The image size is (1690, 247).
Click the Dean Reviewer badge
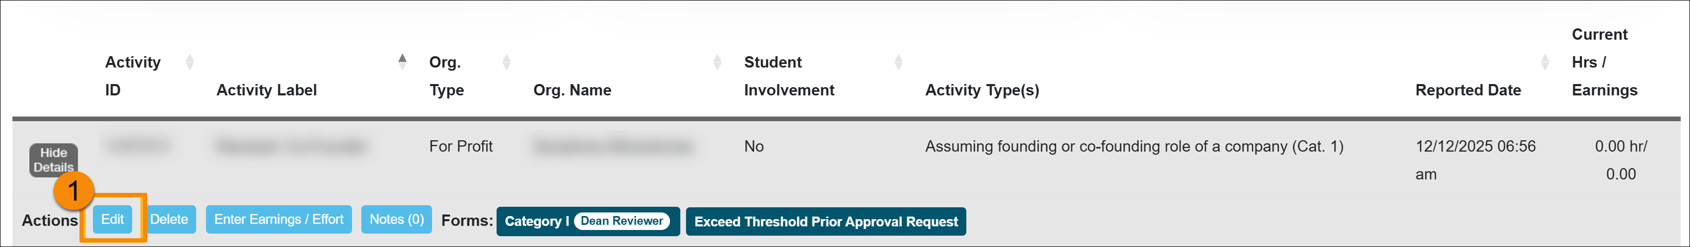click(621, 221)
